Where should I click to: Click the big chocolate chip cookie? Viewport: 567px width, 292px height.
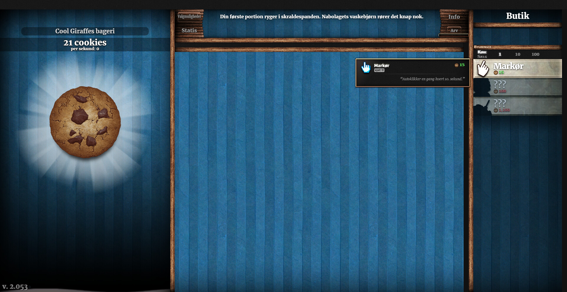pos(85,122)
